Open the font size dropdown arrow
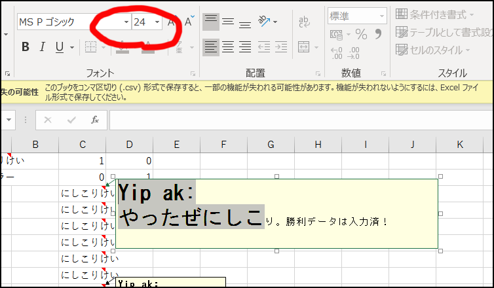Screen dimensions: 494x288 click(157, 22)
